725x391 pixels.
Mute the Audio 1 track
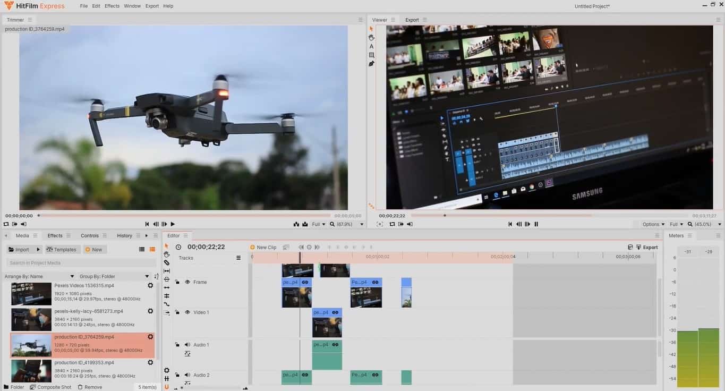187,345
